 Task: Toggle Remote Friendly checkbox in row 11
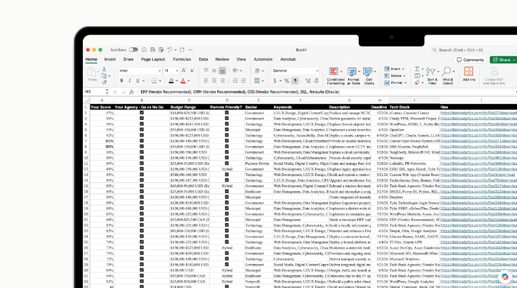click(x=227, y=163)
